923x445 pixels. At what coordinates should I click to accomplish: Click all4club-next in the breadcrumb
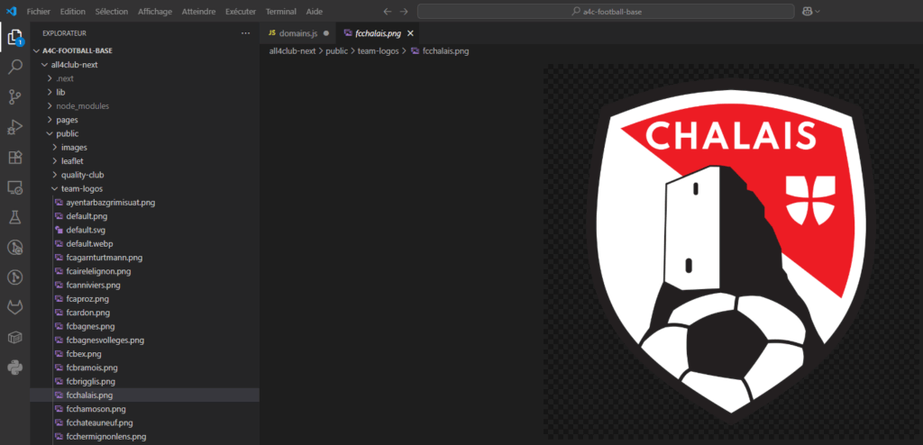coord(293,51)
